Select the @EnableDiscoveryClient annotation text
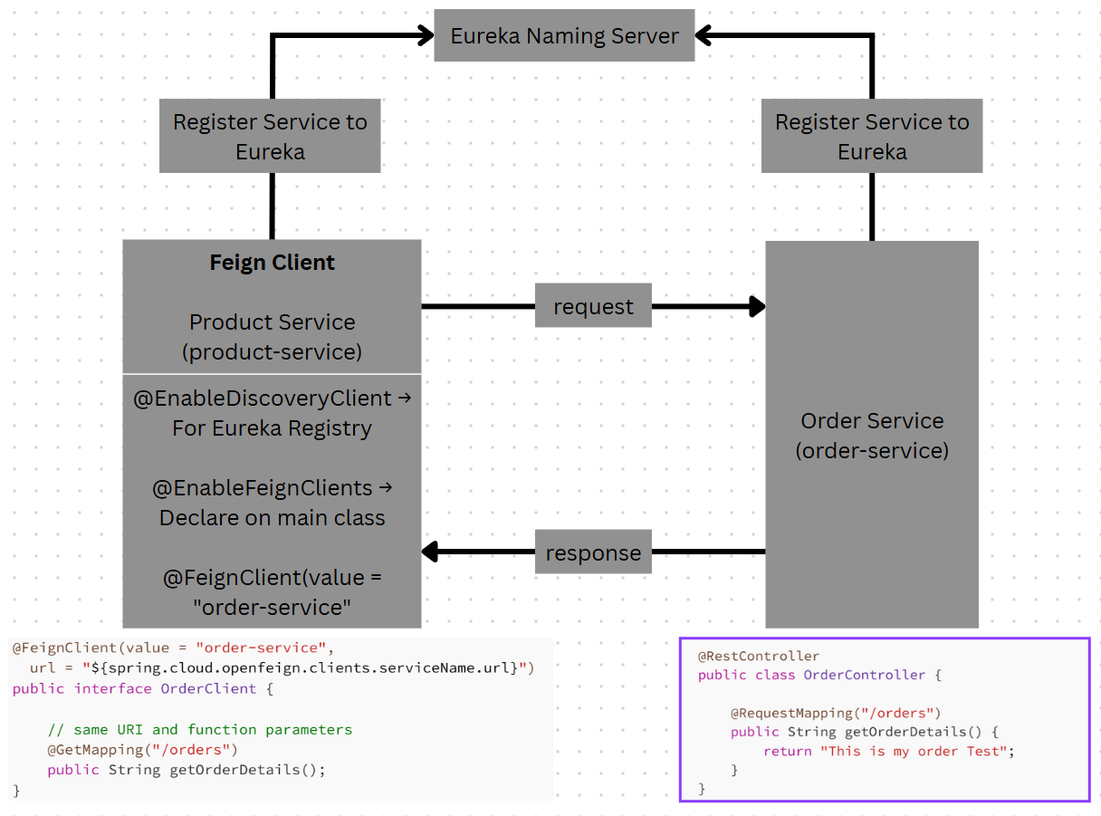 [272, 413]
